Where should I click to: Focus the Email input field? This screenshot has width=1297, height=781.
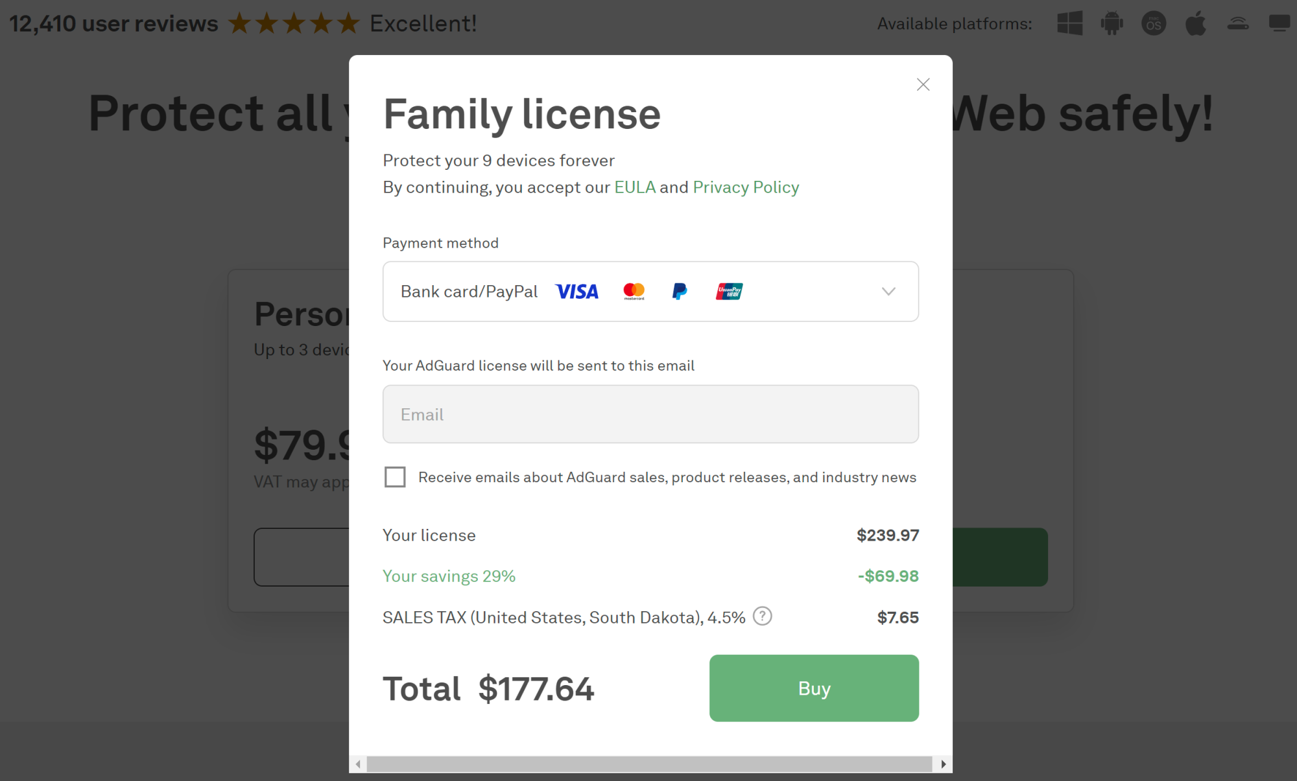point(650,414)
